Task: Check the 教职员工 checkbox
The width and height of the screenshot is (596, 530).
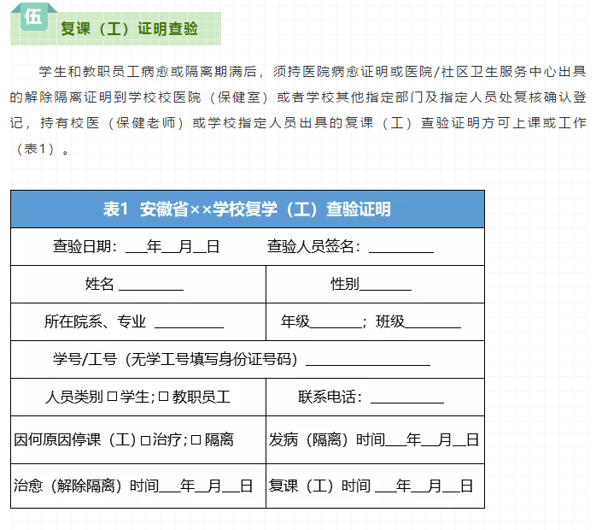Action: 163,397
